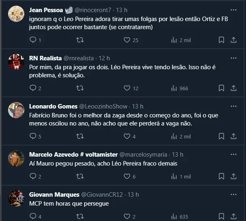Retweet Marcelo Azevedo's post

80,176
